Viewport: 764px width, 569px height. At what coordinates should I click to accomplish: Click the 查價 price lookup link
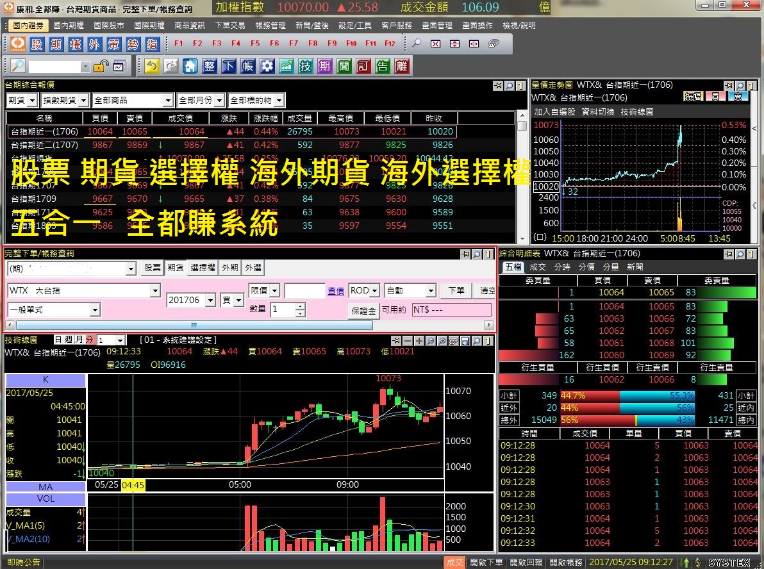336,292
